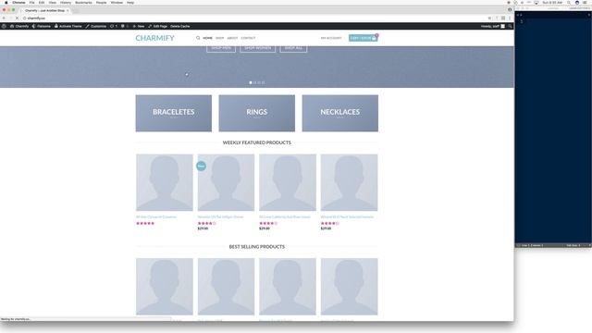Click the five-star rated featured product's rating
Image resolution: width=592 pixels, height=333 pixels.
click(145, 223)
